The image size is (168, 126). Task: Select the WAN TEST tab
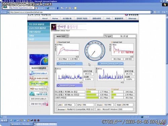click(x=61, y=36)
